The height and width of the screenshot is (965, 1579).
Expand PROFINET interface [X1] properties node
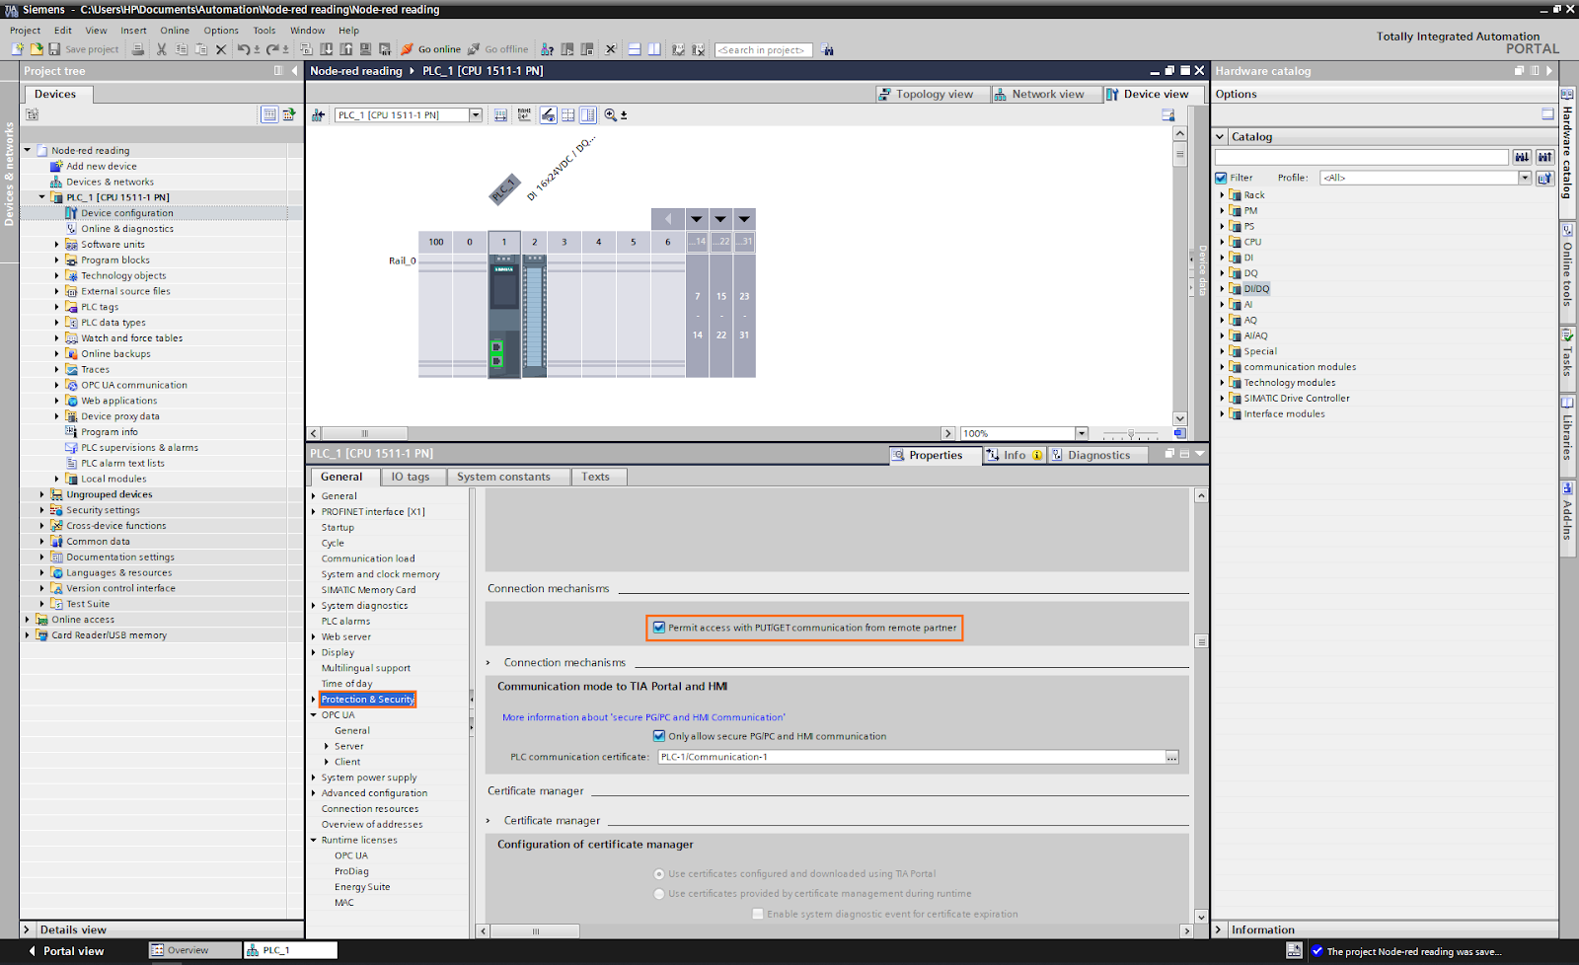coord(314,512)
